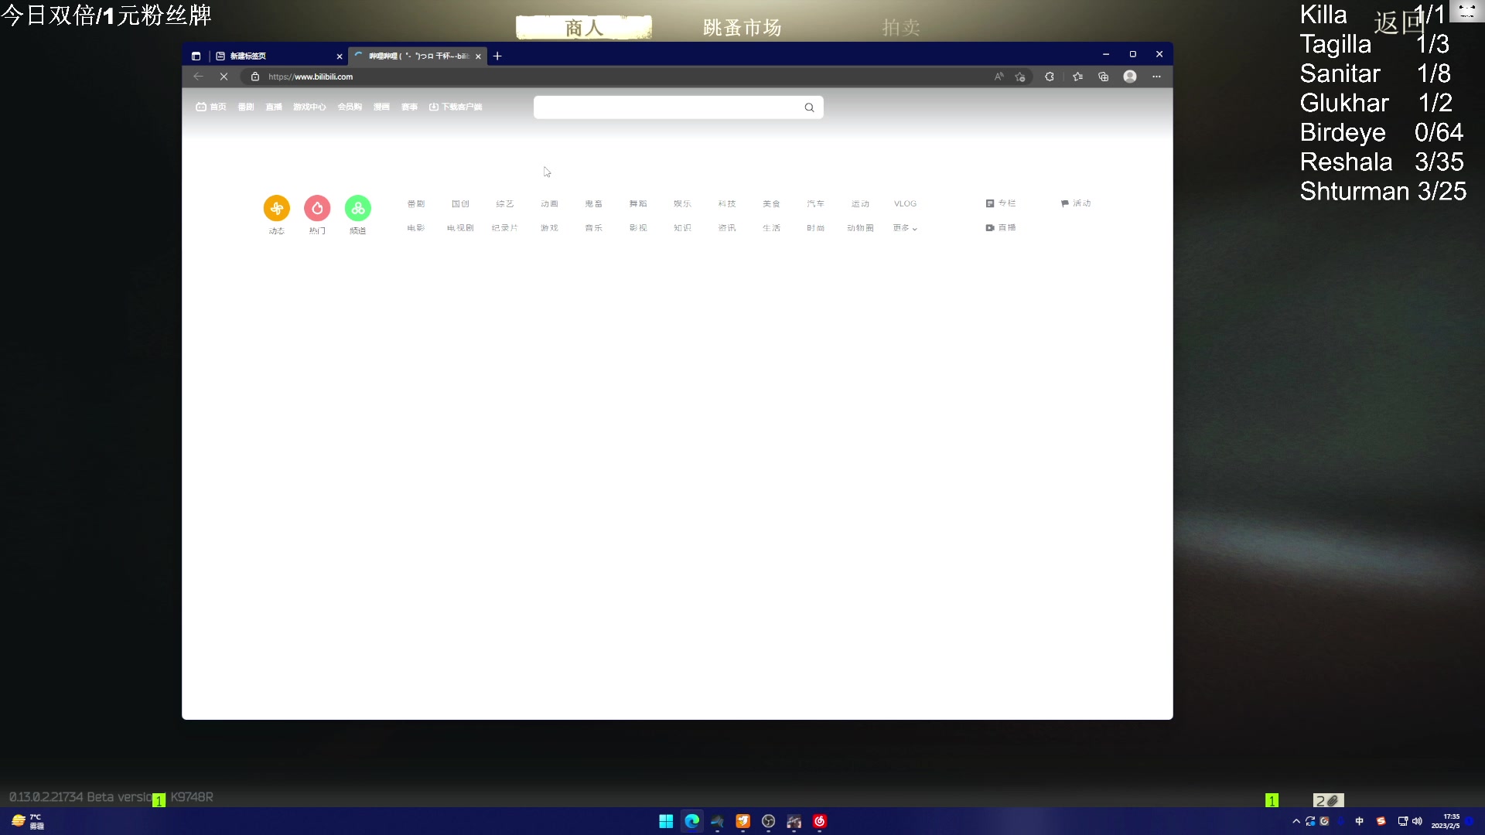The width and height of the screenshot is (1485, 835).
Task: Open the 专栏 column link
Action: tap(1001, 203)
